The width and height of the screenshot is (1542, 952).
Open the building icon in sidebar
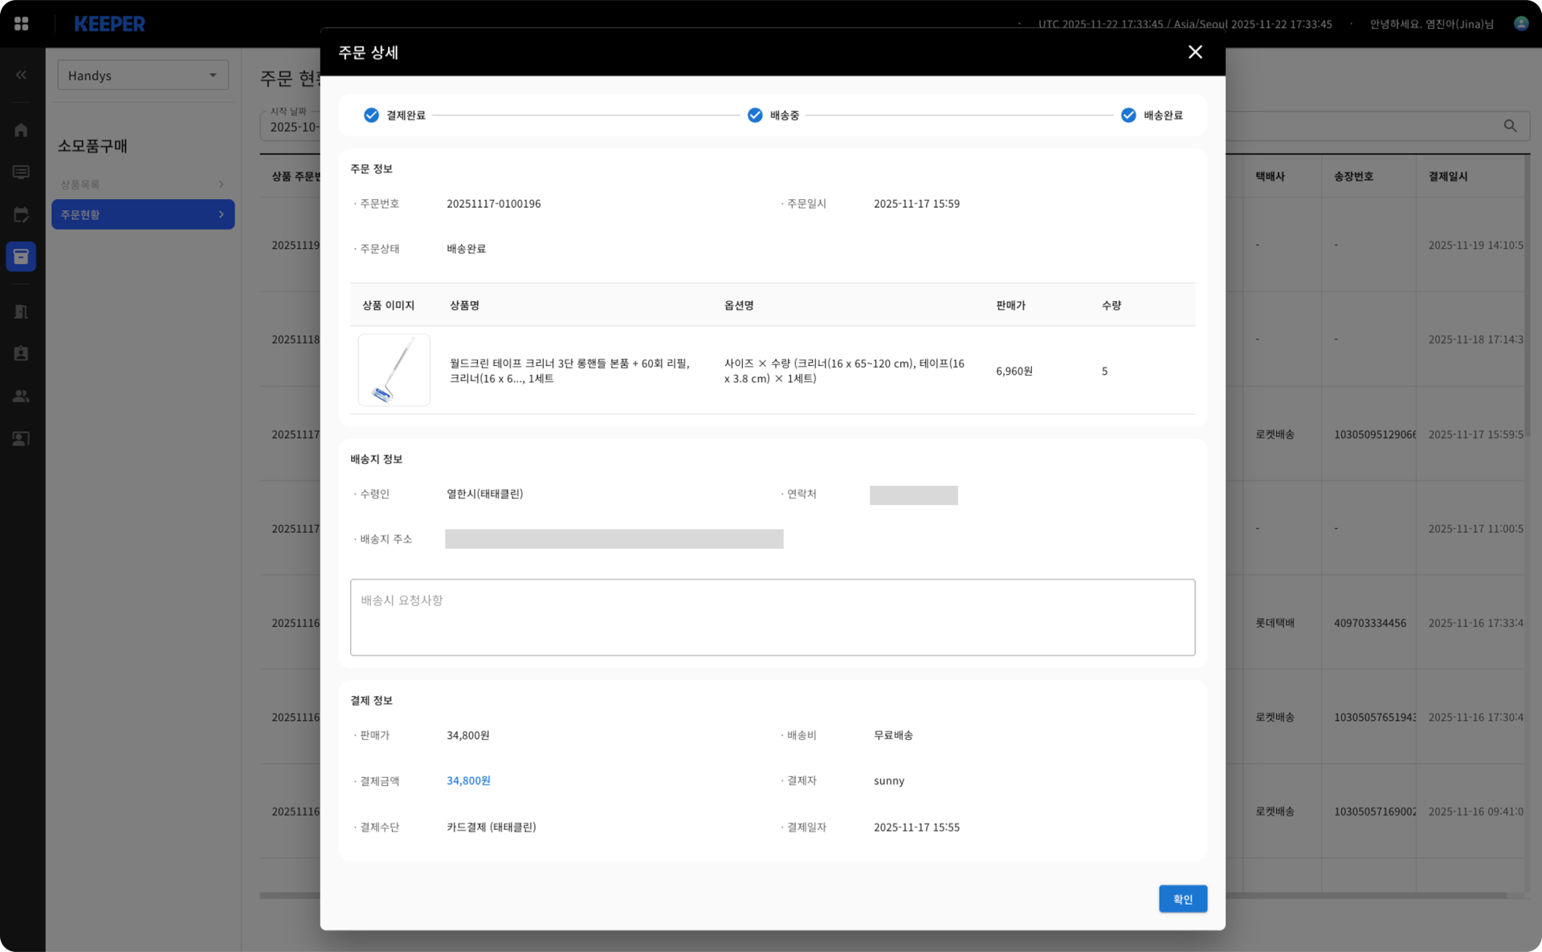pyautogui.click(x=21, y=311)
